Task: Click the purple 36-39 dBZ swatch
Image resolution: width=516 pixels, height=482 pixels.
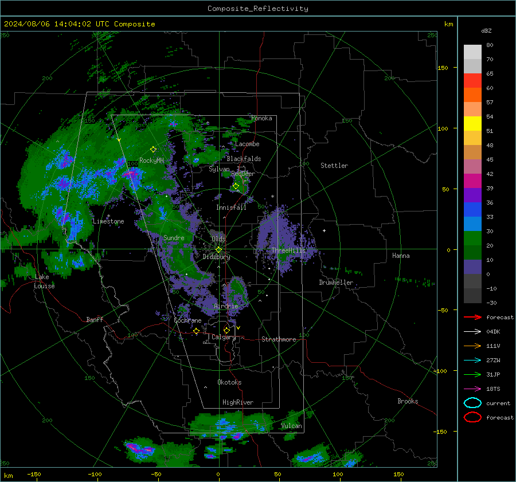Action: pos(472,195)
